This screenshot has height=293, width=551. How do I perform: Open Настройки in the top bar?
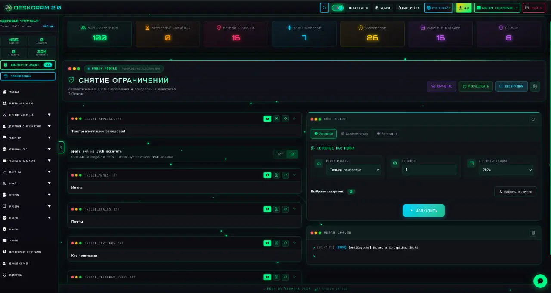point(409,8)
